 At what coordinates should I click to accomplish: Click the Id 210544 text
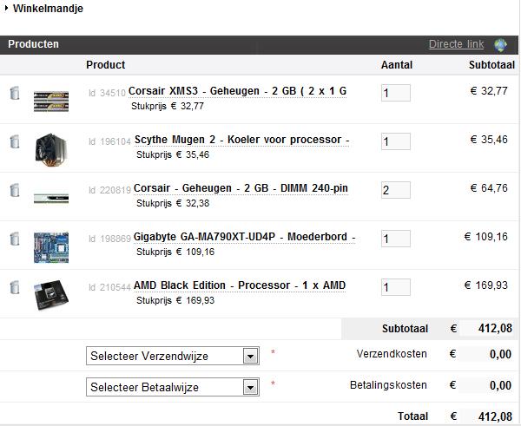109,287
